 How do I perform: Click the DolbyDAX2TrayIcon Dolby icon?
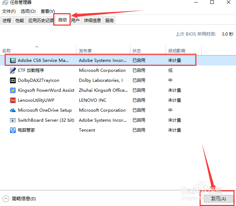coord(13,80)
